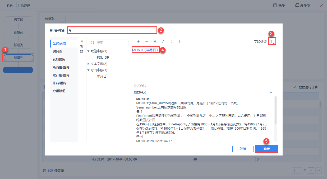Open the 字段类型 T type dropdown
The width and height of the screenshot is (327, 179).
pyautogui.click(x=272, y=42)
